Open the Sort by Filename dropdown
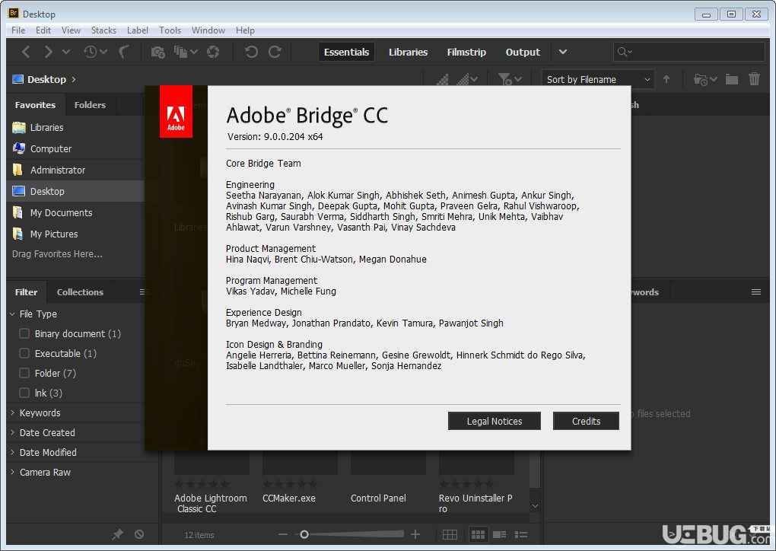The width and height of the screenshot is (776, 551). pyautogui.click(x=598, y=79)
